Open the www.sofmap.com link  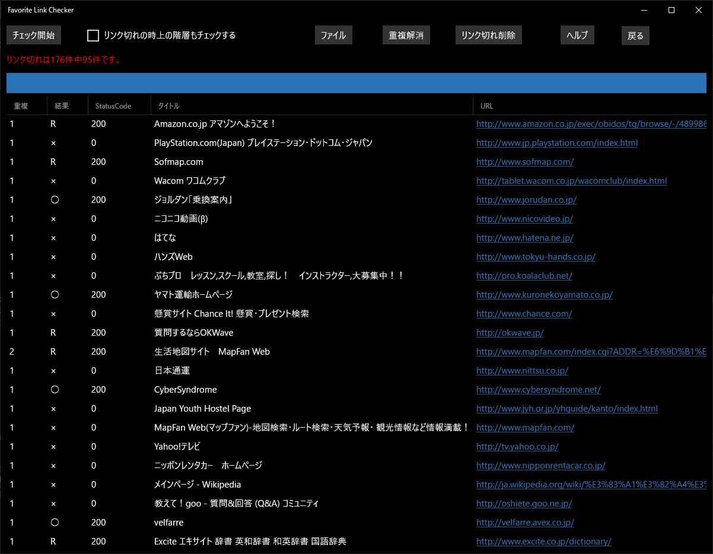tap(525, 162)
